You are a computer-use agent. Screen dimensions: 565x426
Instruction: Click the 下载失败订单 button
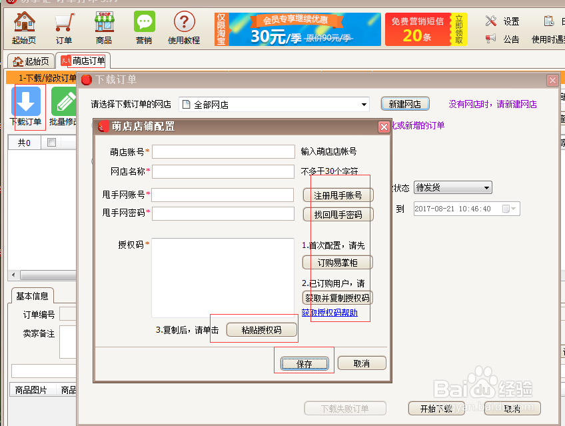345,409
